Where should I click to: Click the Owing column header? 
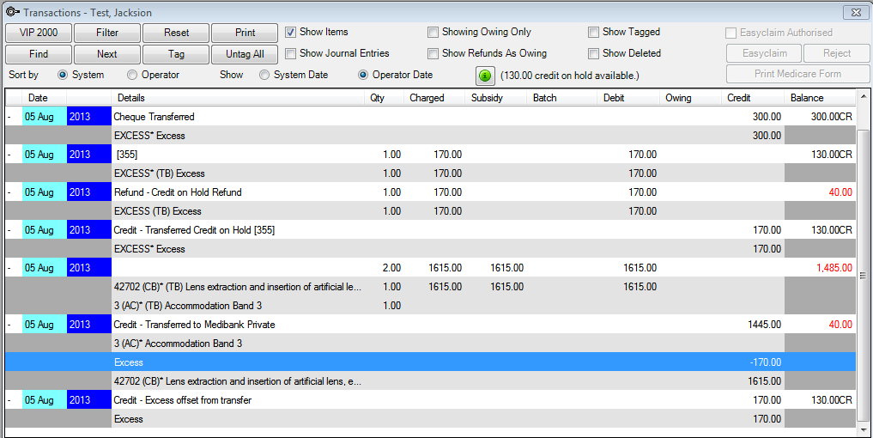click(690, 98)
